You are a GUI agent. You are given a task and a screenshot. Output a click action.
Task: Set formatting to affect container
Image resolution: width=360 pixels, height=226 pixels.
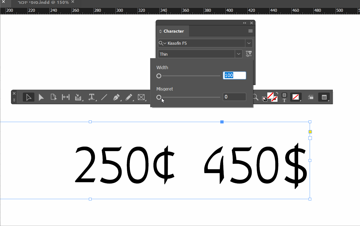284,95
